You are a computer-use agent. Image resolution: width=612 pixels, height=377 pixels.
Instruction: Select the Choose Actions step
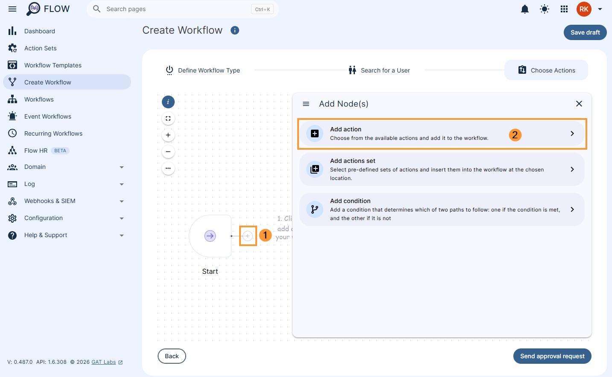pyautogui.click(x=546, y=70)
